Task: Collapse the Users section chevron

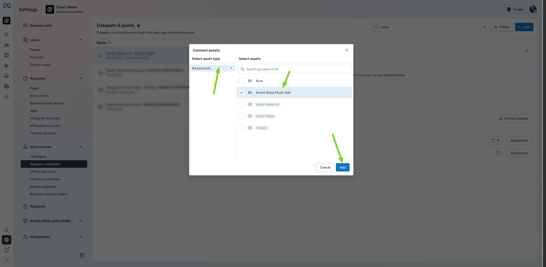Action: [81, 40]
